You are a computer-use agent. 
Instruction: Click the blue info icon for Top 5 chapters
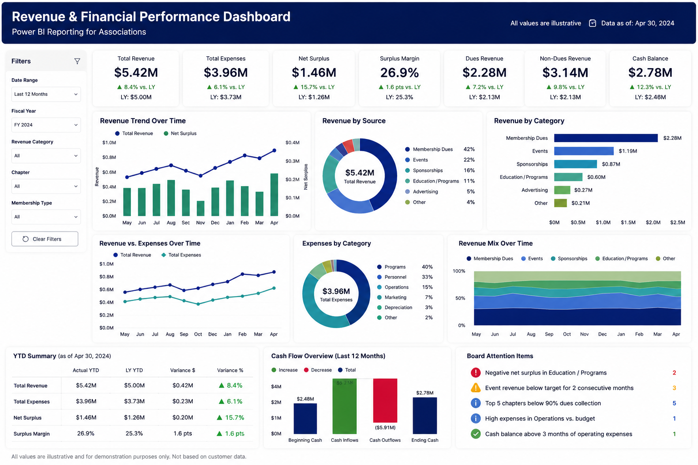(x=475, y=403)
